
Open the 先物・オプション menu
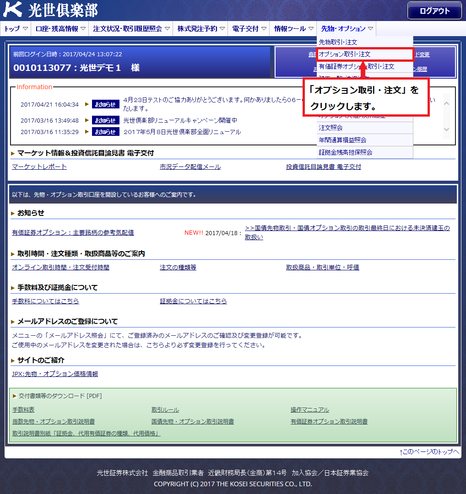(347, 29)
